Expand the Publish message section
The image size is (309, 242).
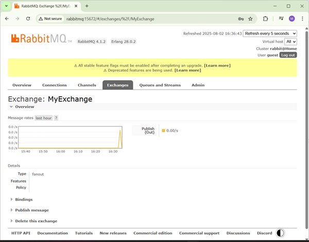point(32,210)
